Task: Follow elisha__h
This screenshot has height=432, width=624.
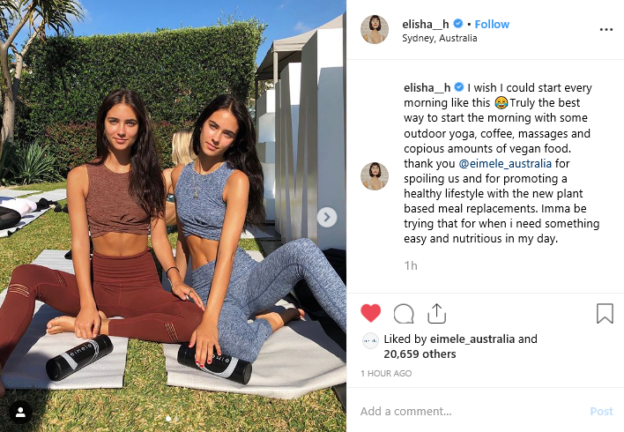Action: click(492, 25)
